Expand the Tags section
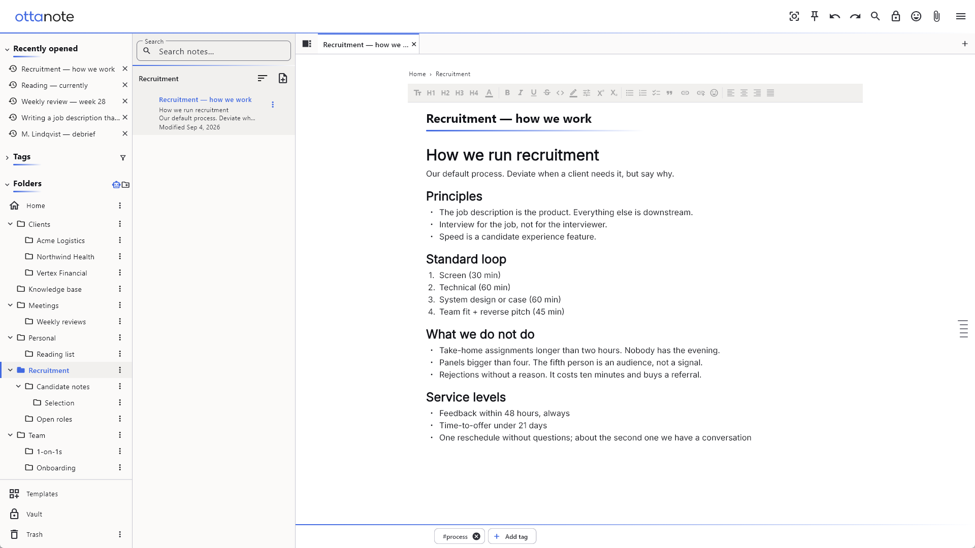The height and width of the screenshot is (548, 975). [7, 158]
